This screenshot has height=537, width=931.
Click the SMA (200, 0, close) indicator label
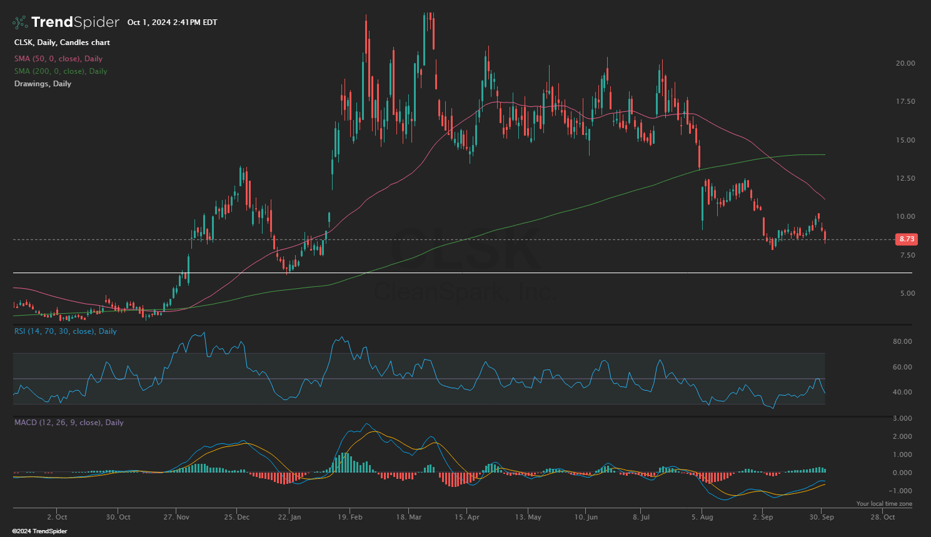[61, 71]
